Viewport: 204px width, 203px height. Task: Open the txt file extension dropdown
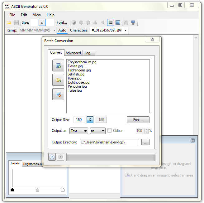point(97,131)
